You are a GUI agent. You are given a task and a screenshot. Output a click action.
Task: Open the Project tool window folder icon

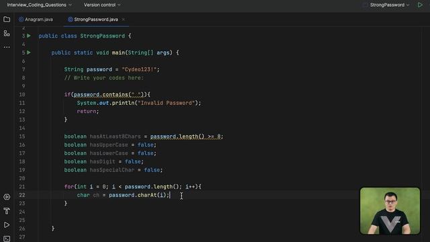tap(7, 19)
